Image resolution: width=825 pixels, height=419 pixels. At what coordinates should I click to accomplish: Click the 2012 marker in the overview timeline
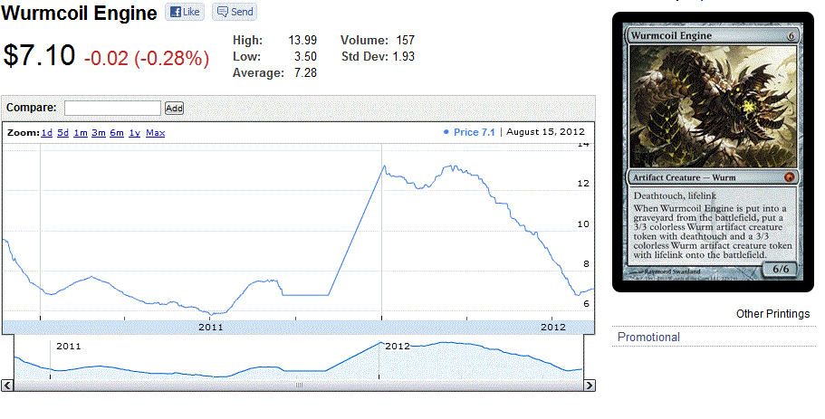coord(396,346)
